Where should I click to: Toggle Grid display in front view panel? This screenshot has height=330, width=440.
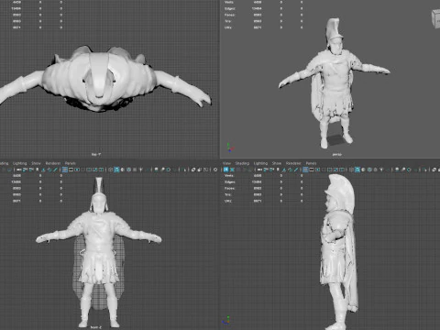(x=65, y=170)
